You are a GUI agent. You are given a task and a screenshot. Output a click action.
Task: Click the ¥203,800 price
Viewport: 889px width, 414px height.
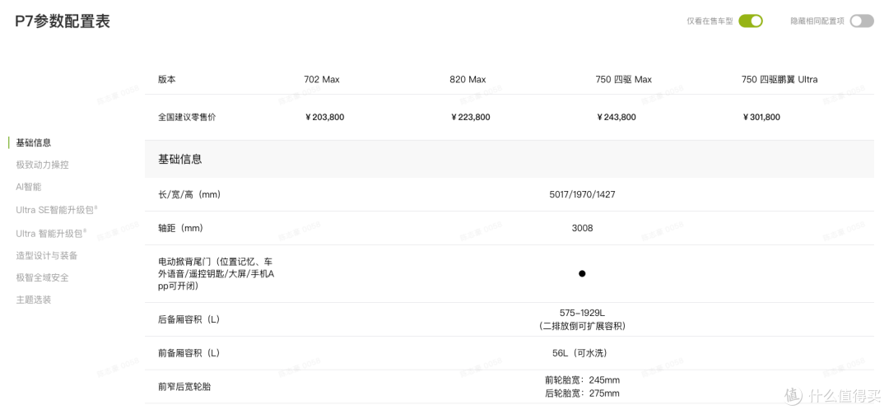tap(324, 118)
